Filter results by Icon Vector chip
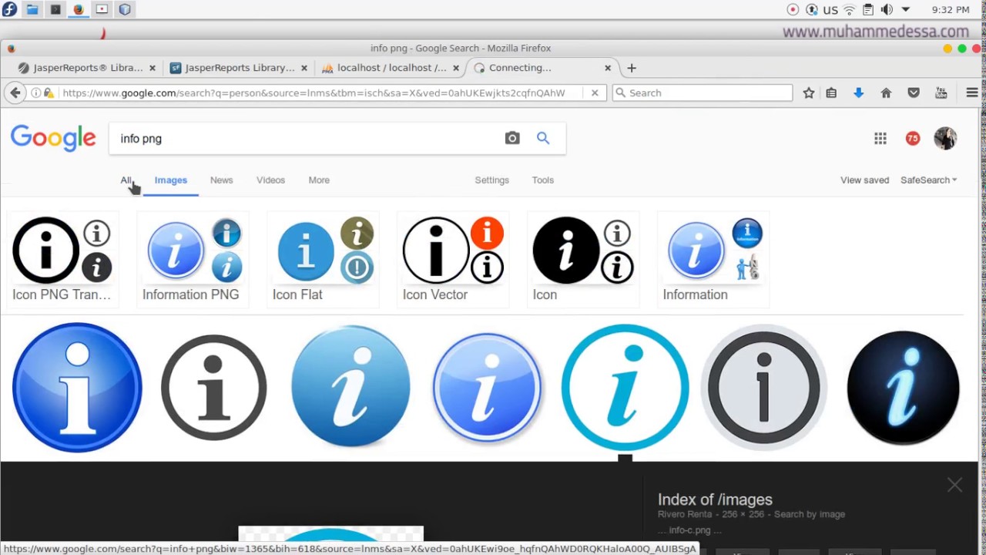986x555 pixels. (453, 260)
